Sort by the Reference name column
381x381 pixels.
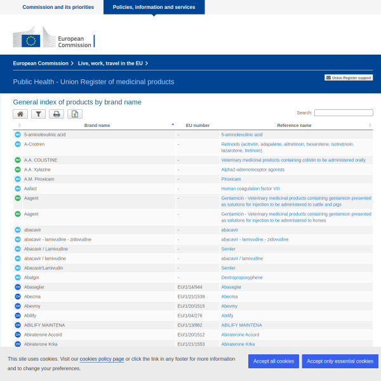point(294,125)
